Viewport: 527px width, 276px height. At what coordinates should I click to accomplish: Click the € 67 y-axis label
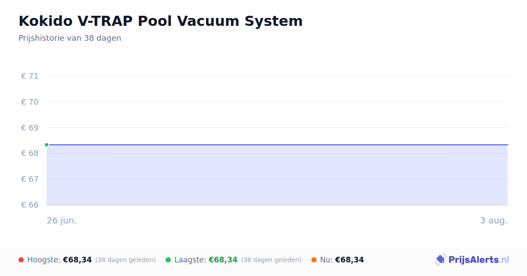click(30, 179)
